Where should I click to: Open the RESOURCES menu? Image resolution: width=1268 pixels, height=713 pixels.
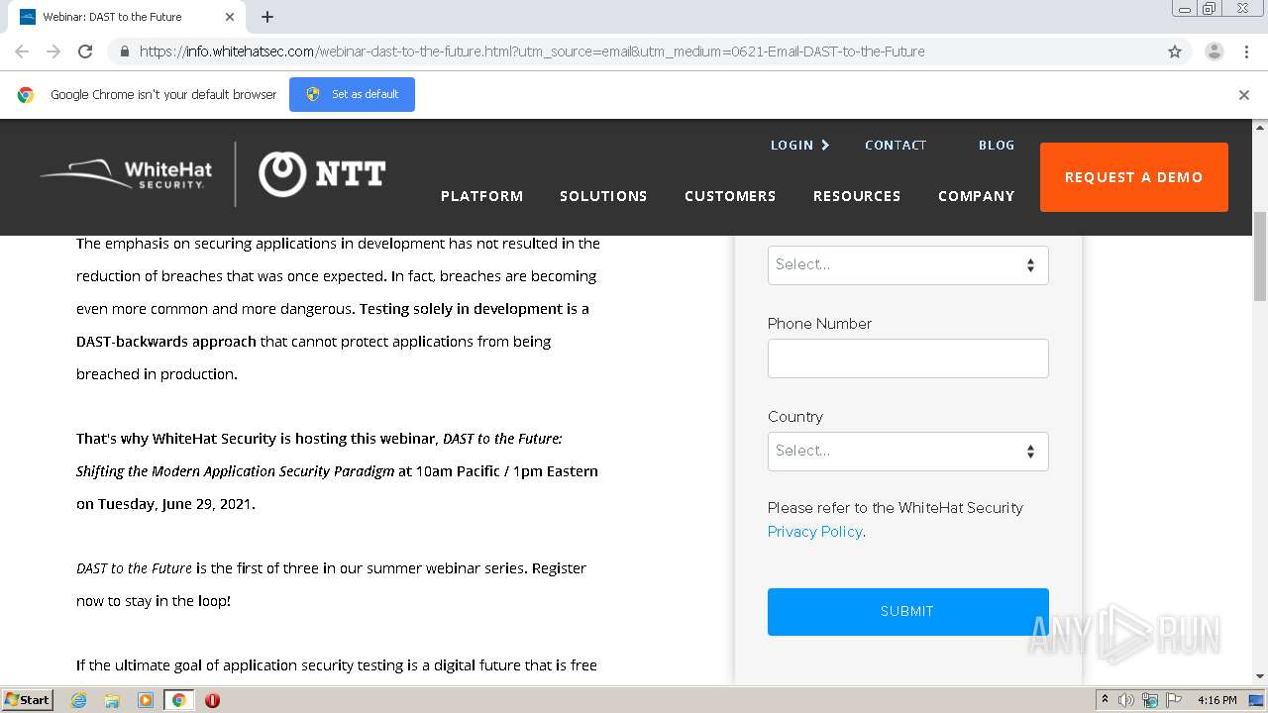coord(857,196)
